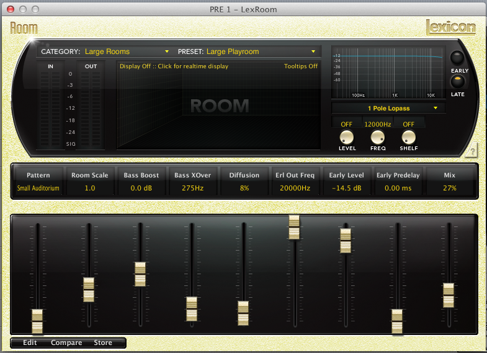Click the Diffusion slider handle
Image resolution: width=487 pixels, height=353 pixels.
(x=243, y=313)
